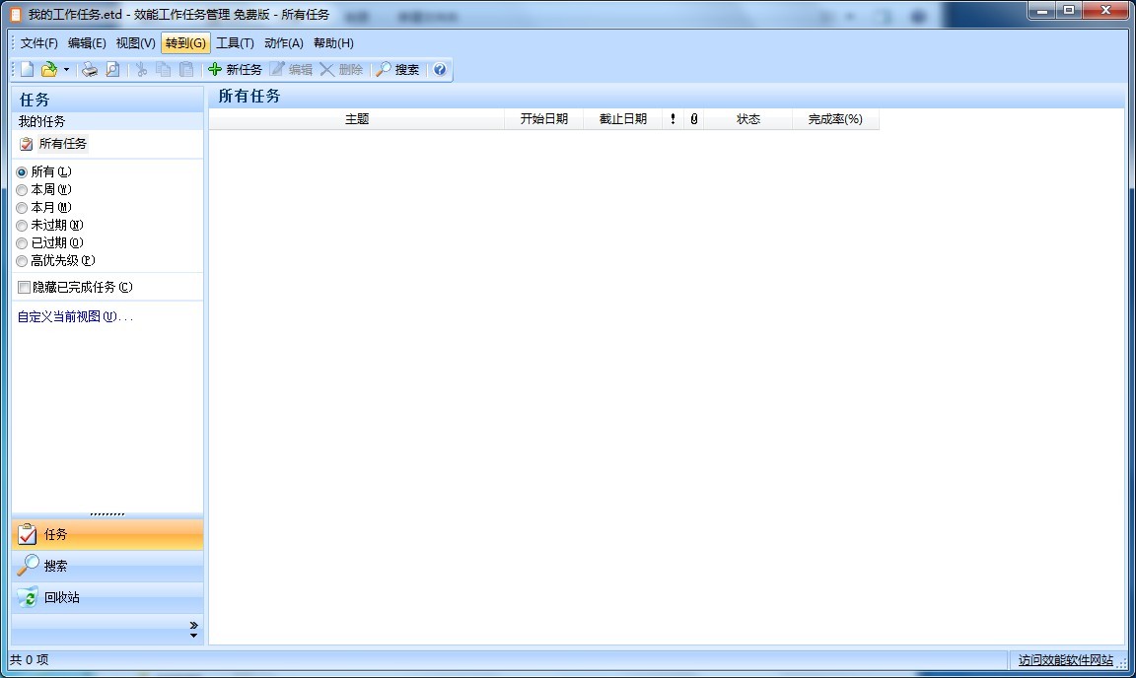
Task: Enable 隐藏已完成任务 checkbox
Action: click(x=25, y=287)
